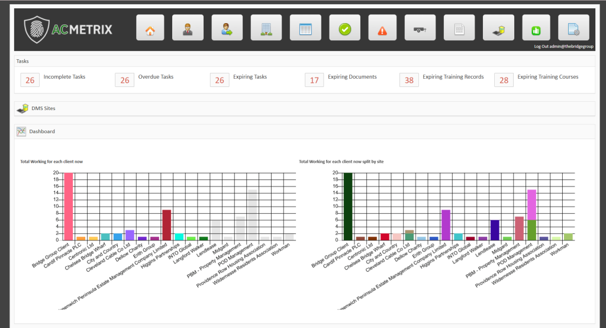Click 'Total Working for each client now' title
The height and width of the screenshot is (328, 606).
coord(51,162)
